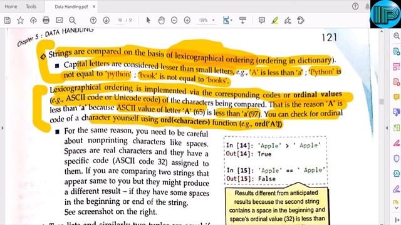Click the search tools magnifier in right pane
This screenshot has width=401, height=225.
[x=397, y=36]
